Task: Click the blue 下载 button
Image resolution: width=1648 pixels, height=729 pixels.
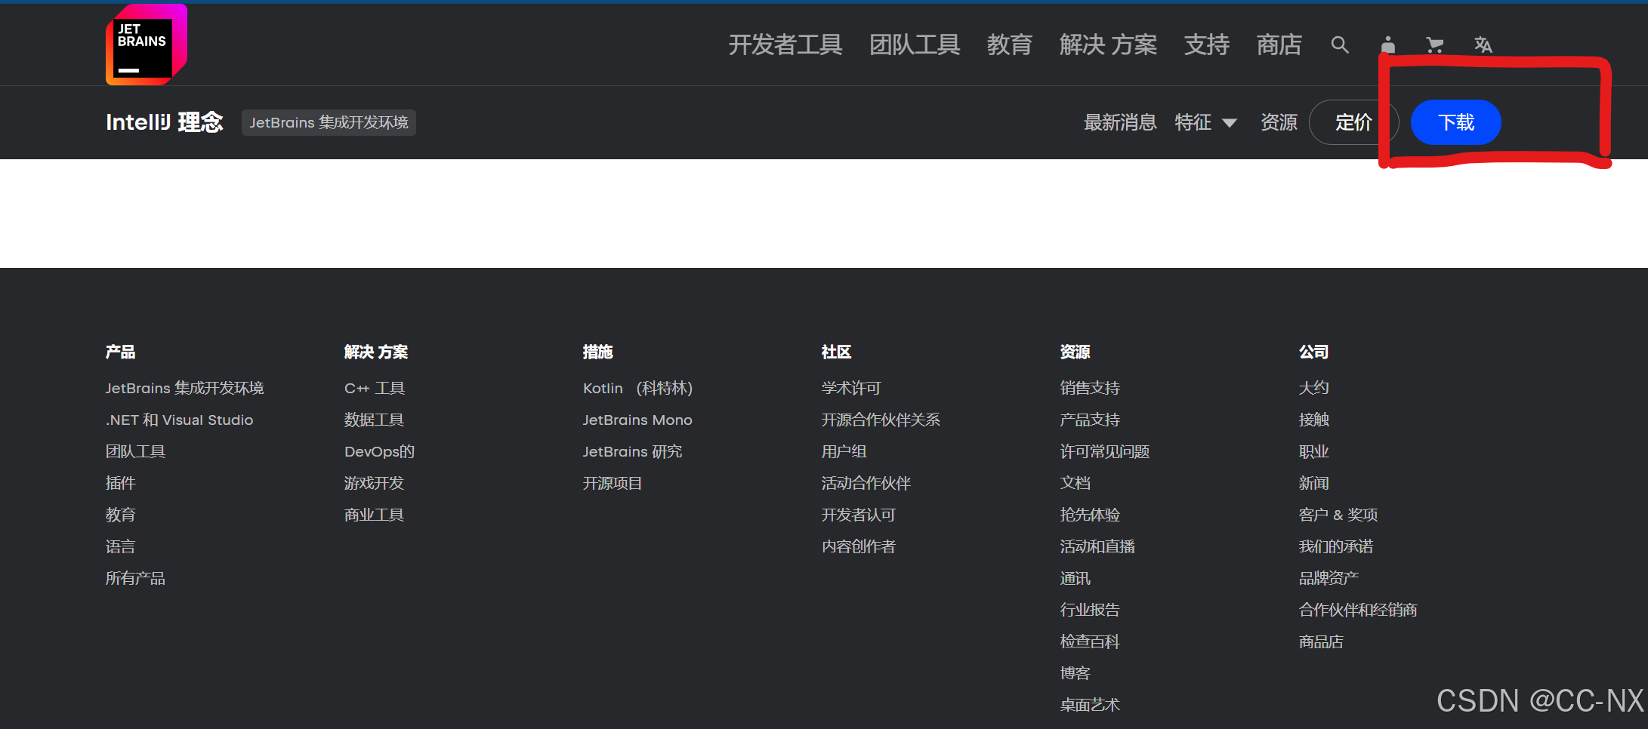Action: click(1456, 122)
